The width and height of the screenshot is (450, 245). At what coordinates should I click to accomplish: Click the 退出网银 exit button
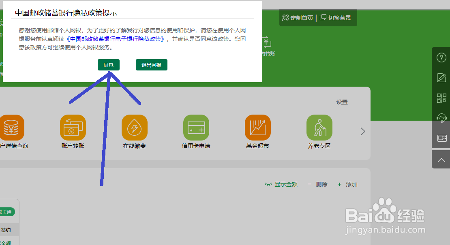click(x=152, y=65)
